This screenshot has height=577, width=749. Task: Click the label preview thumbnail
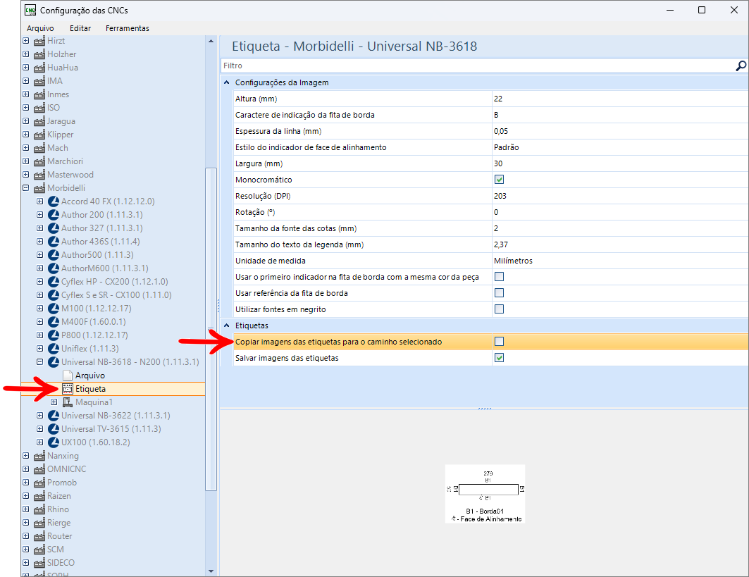485,494
